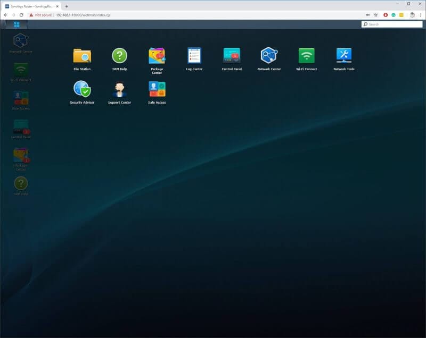
Task: Open Network Center via the left sidebar shortcut
Action: 21,40
